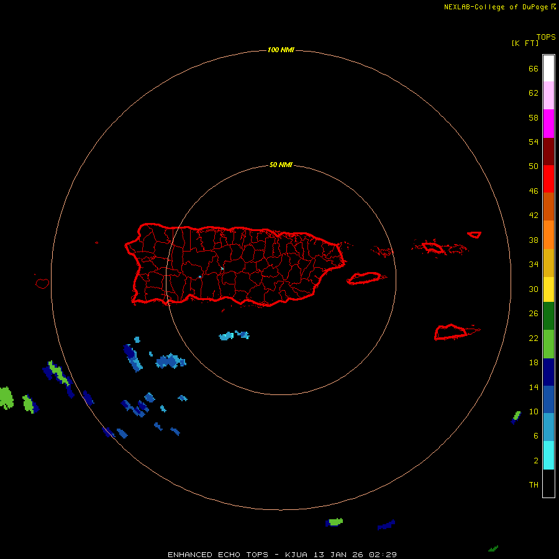
Task: Click the '30' legend value label
Action: tap(534, 289)
